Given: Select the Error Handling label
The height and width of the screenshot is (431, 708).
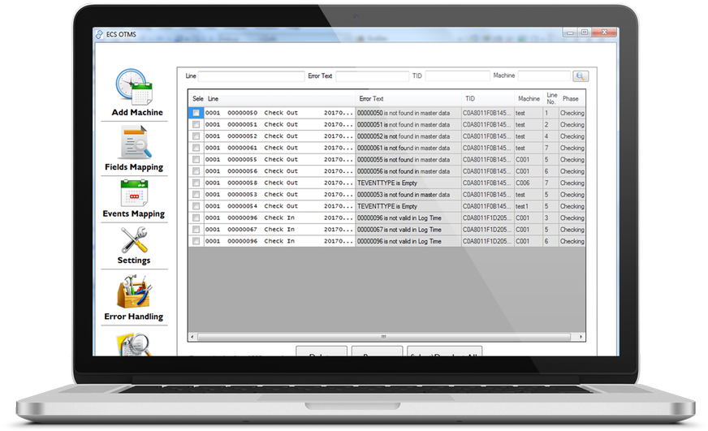Looking at the screenshot, I should tap(134, 317).
